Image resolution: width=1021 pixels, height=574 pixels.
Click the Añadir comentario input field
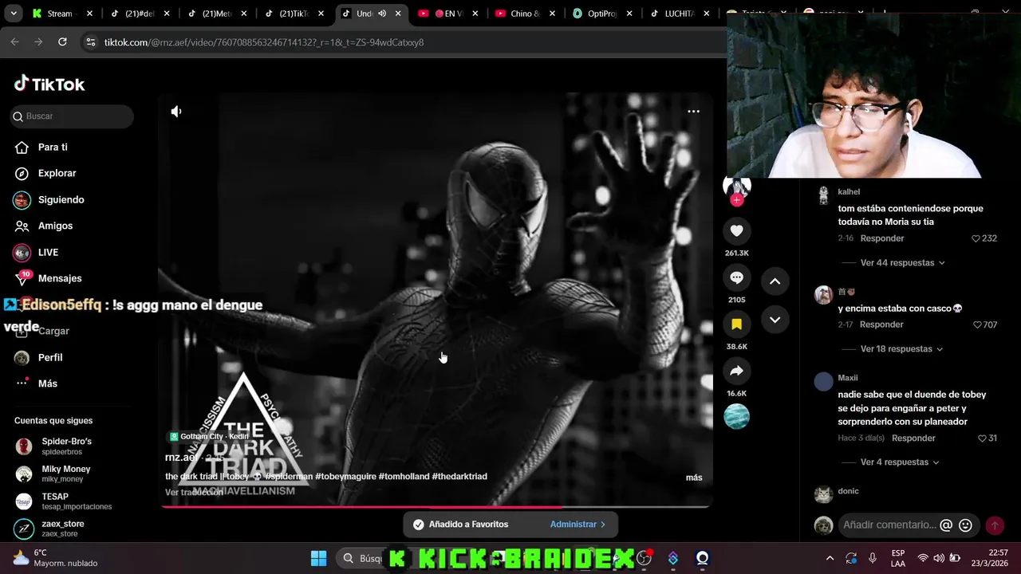[889, 525]
